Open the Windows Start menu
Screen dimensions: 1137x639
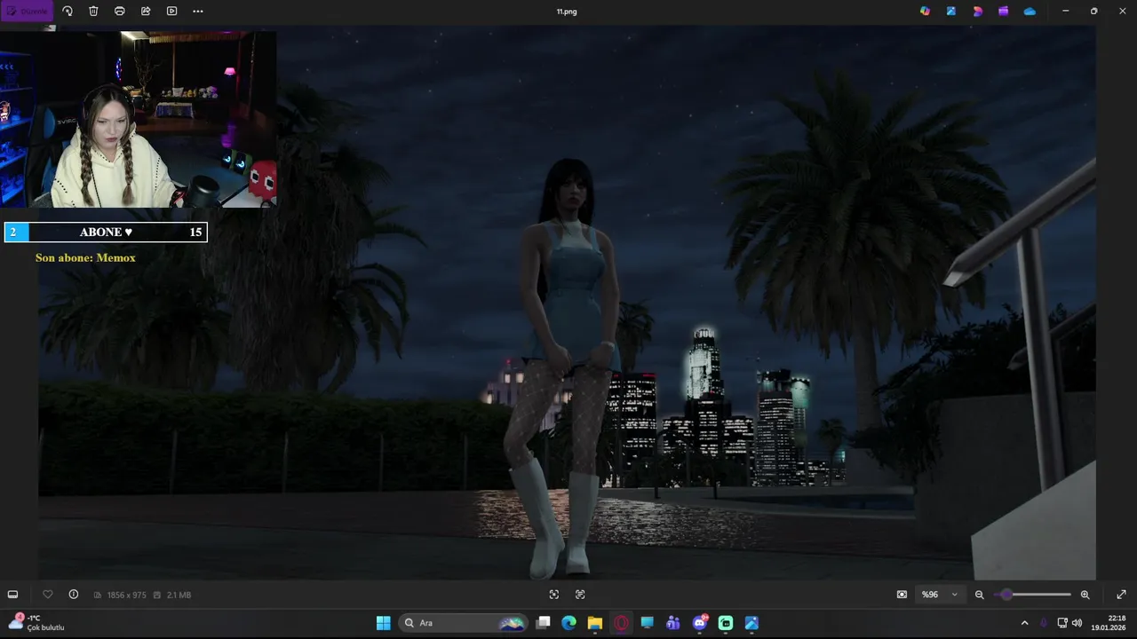pos(383,623)
